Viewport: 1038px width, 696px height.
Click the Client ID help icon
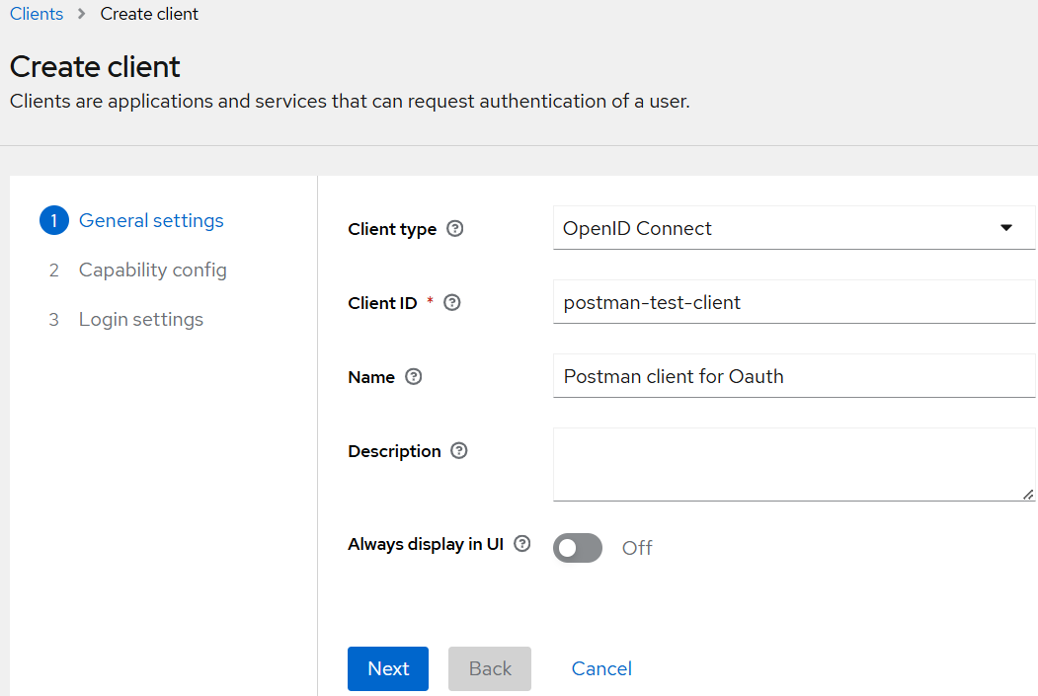[x=451, y=302]
